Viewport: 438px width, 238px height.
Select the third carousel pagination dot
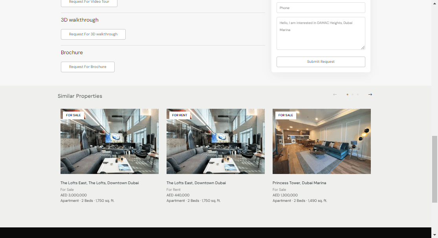357,95
